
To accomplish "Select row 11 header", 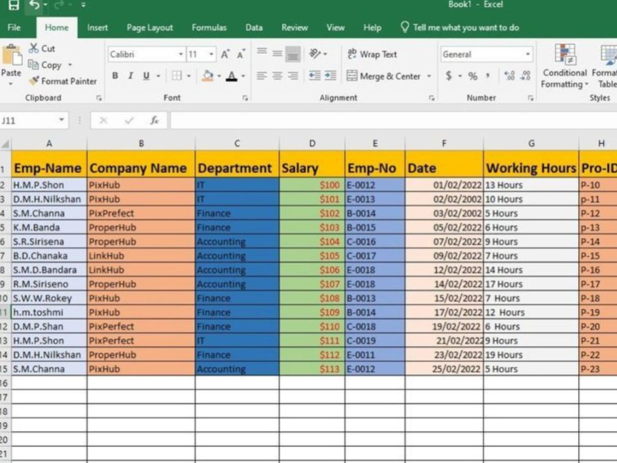I will [4, 312].
